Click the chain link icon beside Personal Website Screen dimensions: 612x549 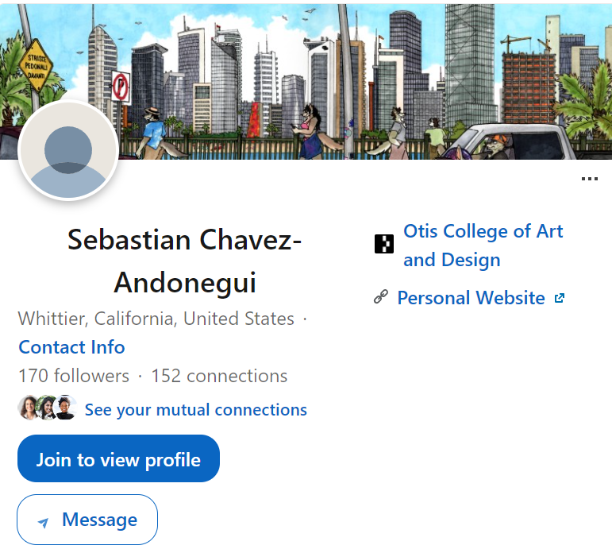[381, 297]
